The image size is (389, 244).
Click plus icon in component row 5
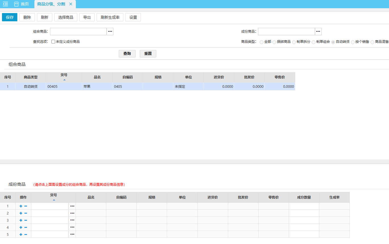pos(21,234)
